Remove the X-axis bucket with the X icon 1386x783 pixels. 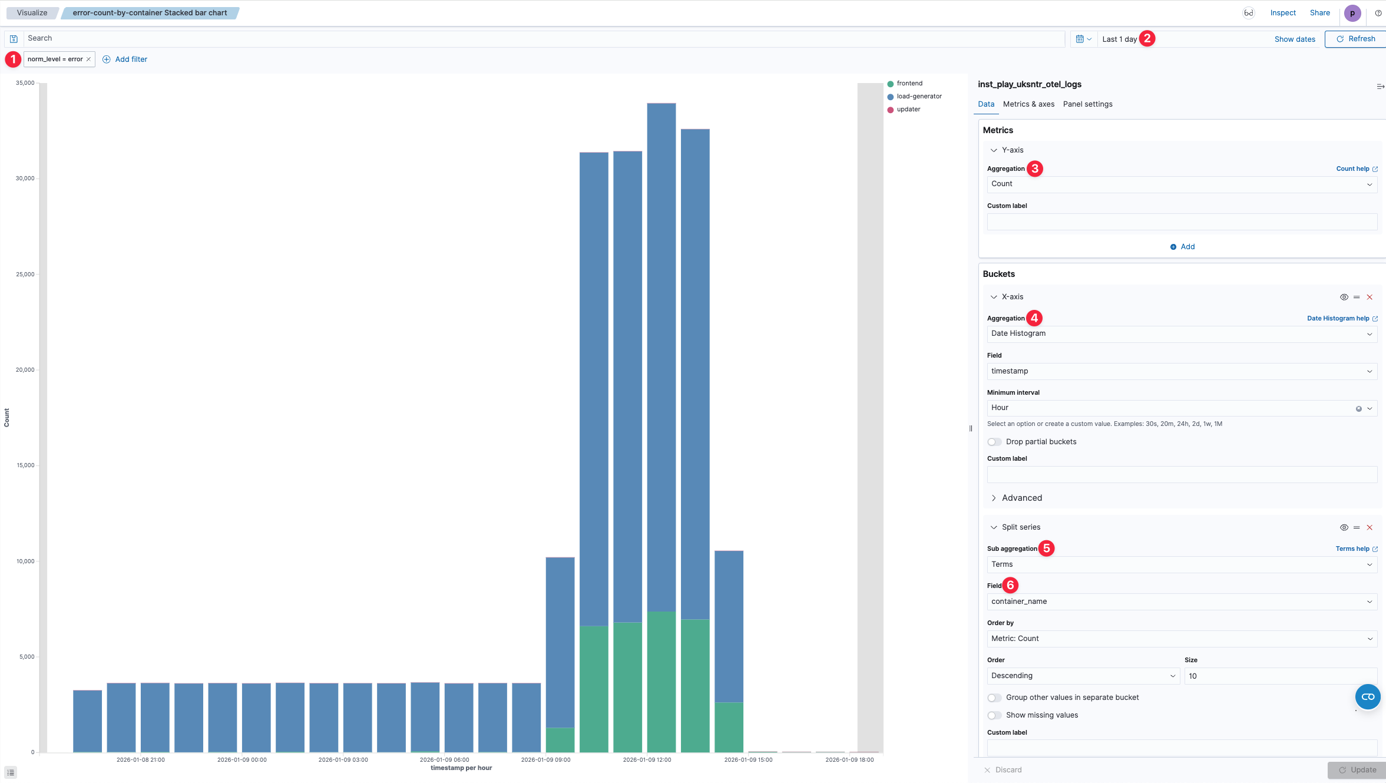(1370, 297)
